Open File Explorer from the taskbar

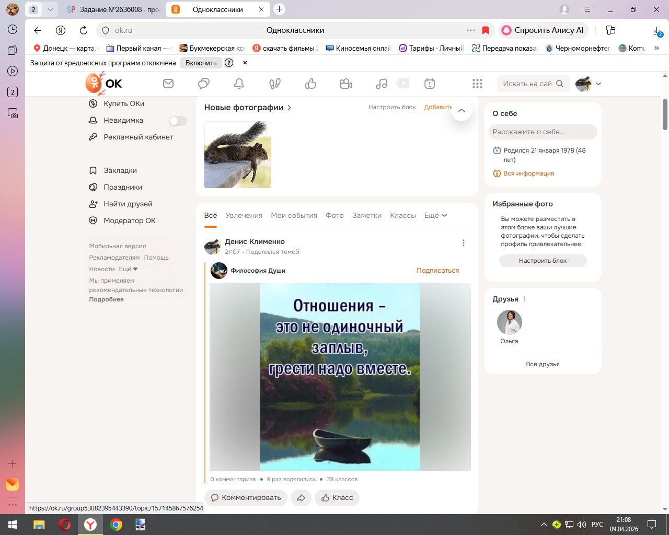(x=39, y=525)
